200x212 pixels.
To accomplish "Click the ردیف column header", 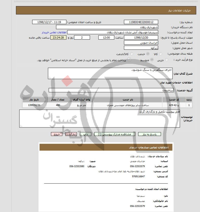I will [x=189, y=100].
